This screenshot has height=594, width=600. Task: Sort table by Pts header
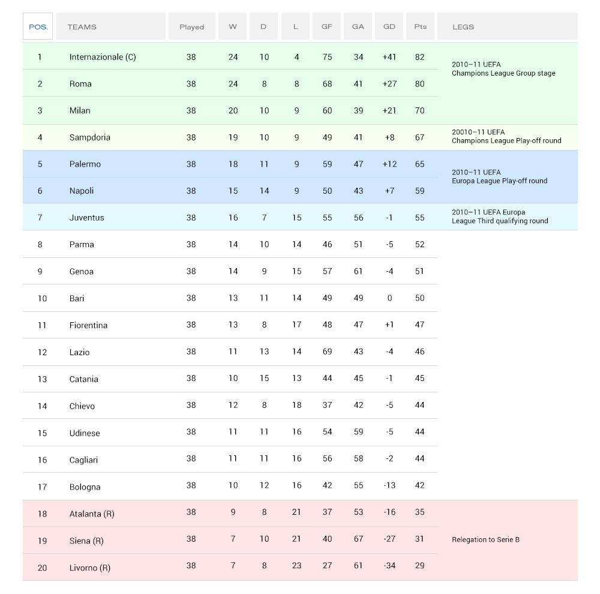[420, 26]
